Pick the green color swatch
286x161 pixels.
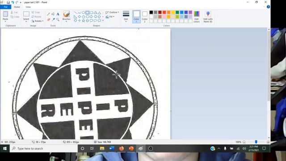pos(177,12)
